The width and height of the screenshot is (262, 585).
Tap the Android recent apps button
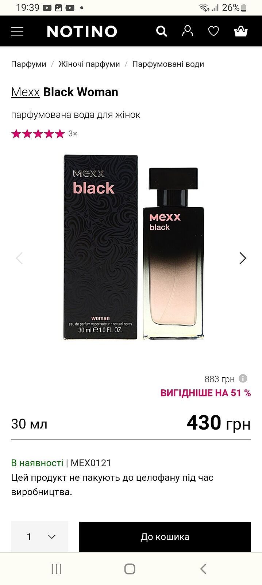coord(56,569)
